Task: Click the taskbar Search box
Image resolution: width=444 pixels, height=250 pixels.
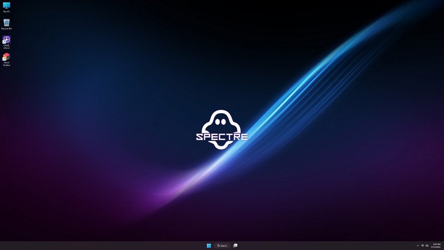Action: tap(223, 246)
